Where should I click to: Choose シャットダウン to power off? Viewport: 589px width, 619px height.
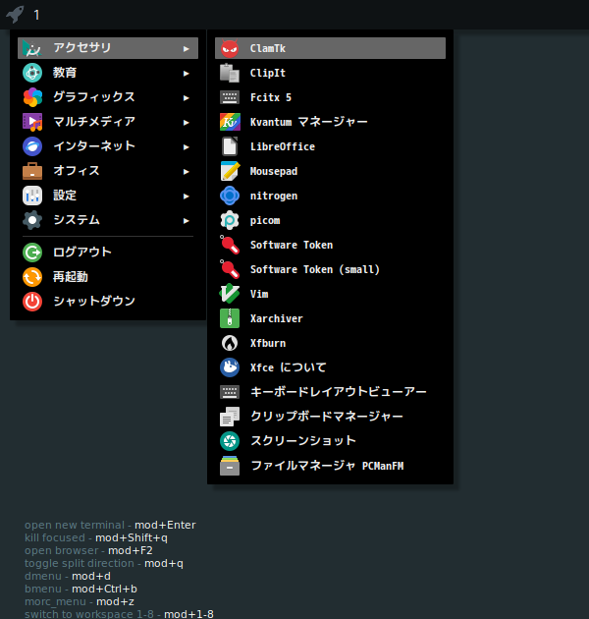pos(108,302)
